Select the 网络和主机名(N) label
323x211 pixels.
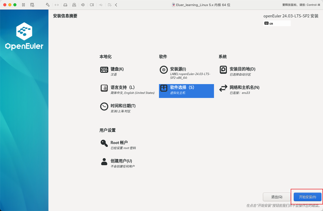(x=245, y=87)
